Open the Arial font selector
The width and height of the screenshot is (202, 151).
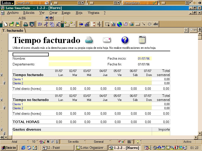tap(14, 142)
